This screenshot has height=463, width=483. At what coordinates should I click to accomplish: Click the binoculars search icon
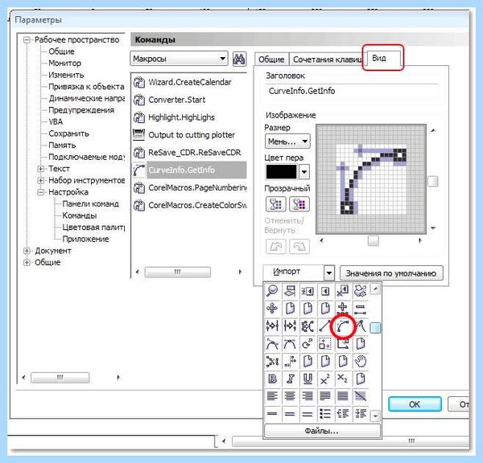click(x=239, y=59)
